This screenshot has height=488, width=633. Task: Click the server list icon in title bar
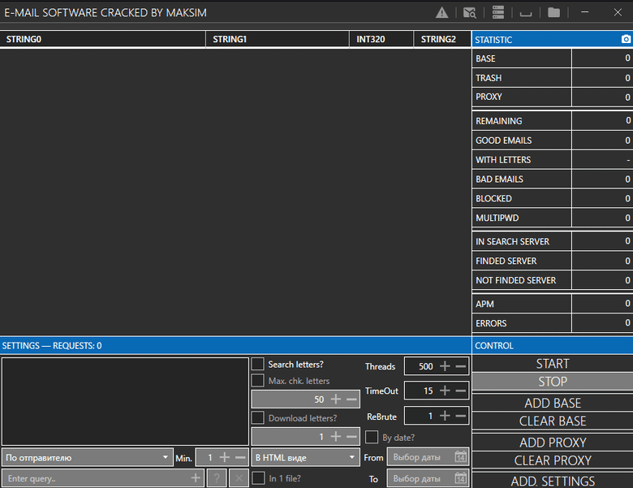498,12
